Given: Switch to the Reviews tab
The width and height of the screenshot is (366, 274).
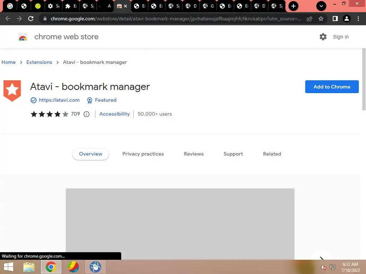Looking at the screenshot, I should tap(194, 154).
